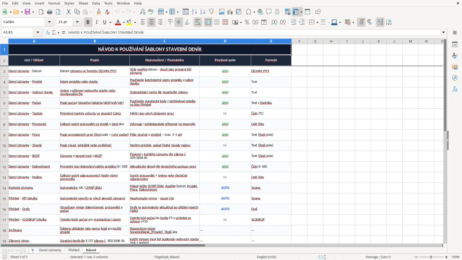Image resolution: width=462 pixels, height=260 pixels.
Task: Open the Sheet menu
Action: [x=83, y=3]
